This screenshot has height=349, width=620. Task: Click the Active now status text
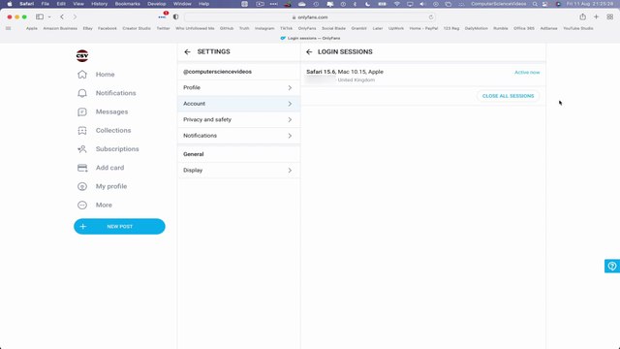[527, 73]
